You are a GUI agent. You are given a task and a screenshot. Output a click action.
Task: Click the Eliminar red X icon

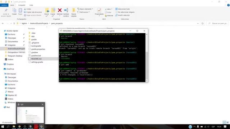tap(60, 10)
